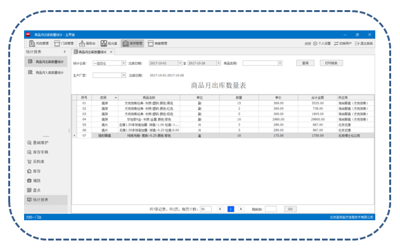Screen dimensions: 400x250
Task: Click the sidebar splitter handle
Action: 69,130
